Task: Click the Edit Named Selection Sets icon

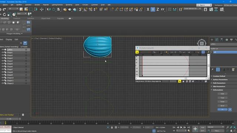Action: (181, 10)
